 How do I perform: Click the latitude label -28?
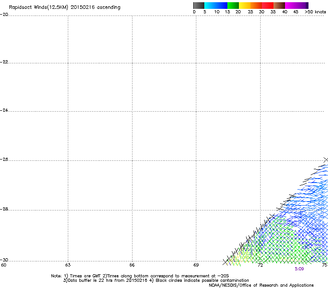pyautogui.click(x=4, y=209)
